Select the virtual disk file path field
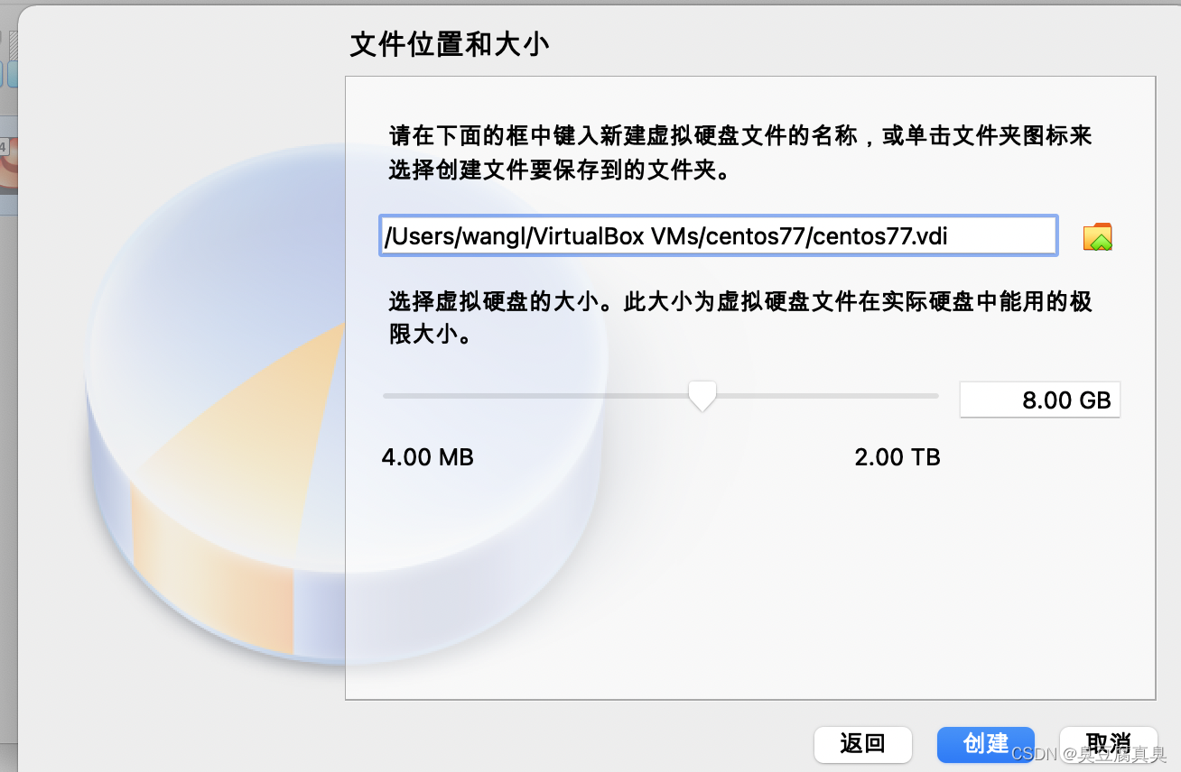Screen dimensions: 1181x772 click(718, 235)
